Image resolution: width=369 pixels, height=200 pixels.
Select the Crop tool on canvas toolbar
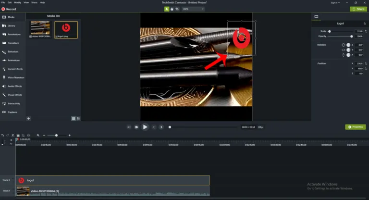pos(177,9)
